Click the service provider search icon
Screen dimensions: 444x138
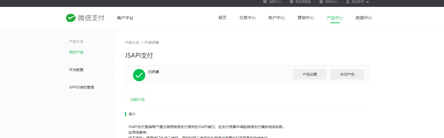(x=292, y=2)
